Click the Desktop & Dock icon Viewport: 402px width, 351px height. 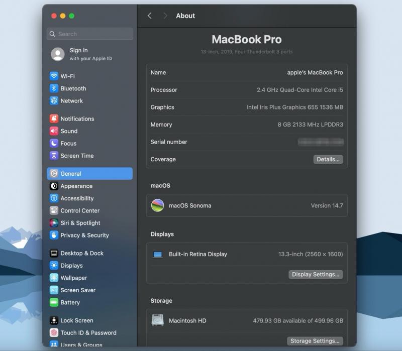54,253
